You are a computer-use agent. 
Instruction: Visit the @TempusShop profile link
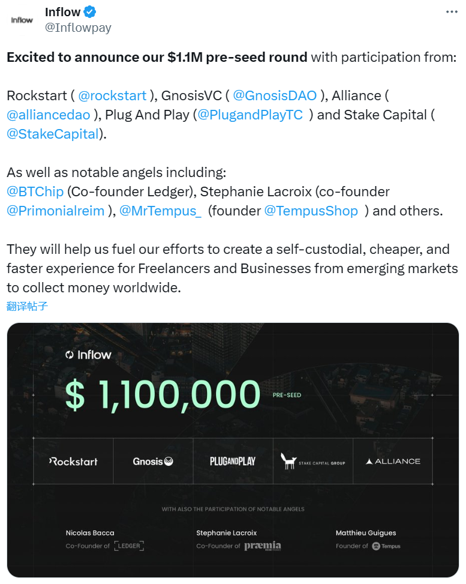click(311, 211)
